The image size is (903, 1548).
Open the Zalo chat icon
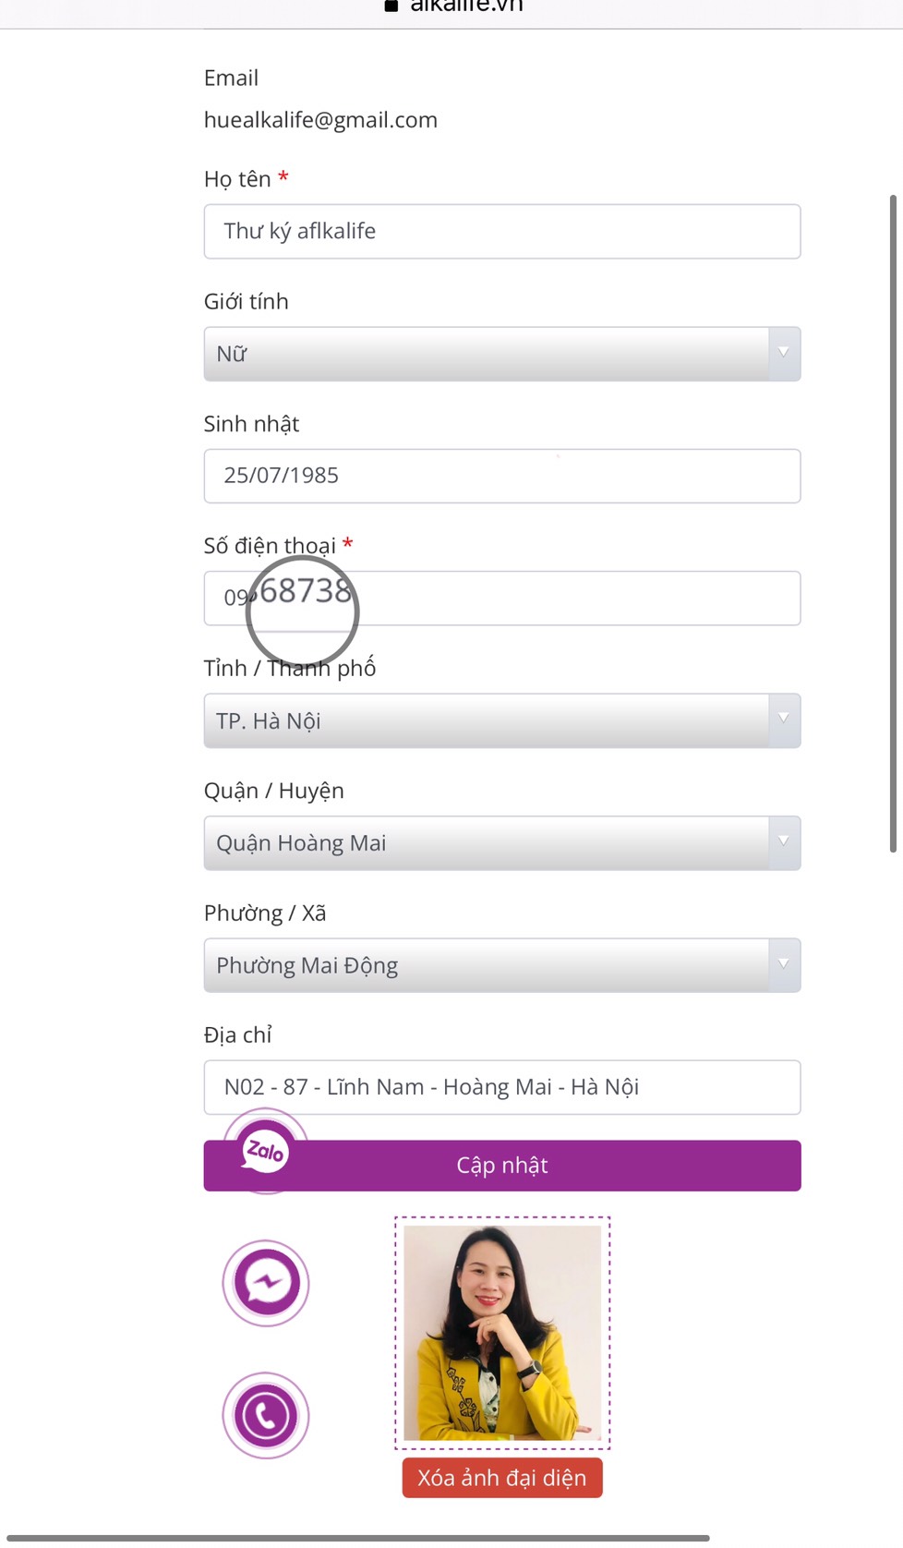pyautogui.click(x=265, y=1151)
